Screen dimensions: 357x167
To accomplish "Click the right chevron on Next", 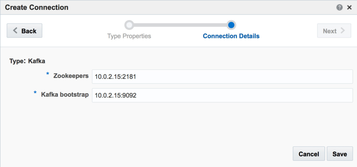I will (x=342, y=31).
